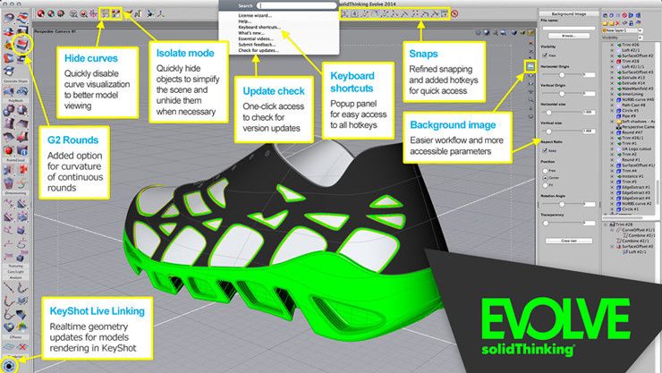Select MakeManifold #3 in browser list

[x=638, y=89]
